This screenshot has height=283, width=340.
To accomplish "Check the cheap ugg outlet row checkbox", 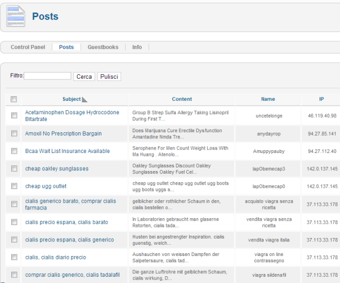I will [14, 186].
